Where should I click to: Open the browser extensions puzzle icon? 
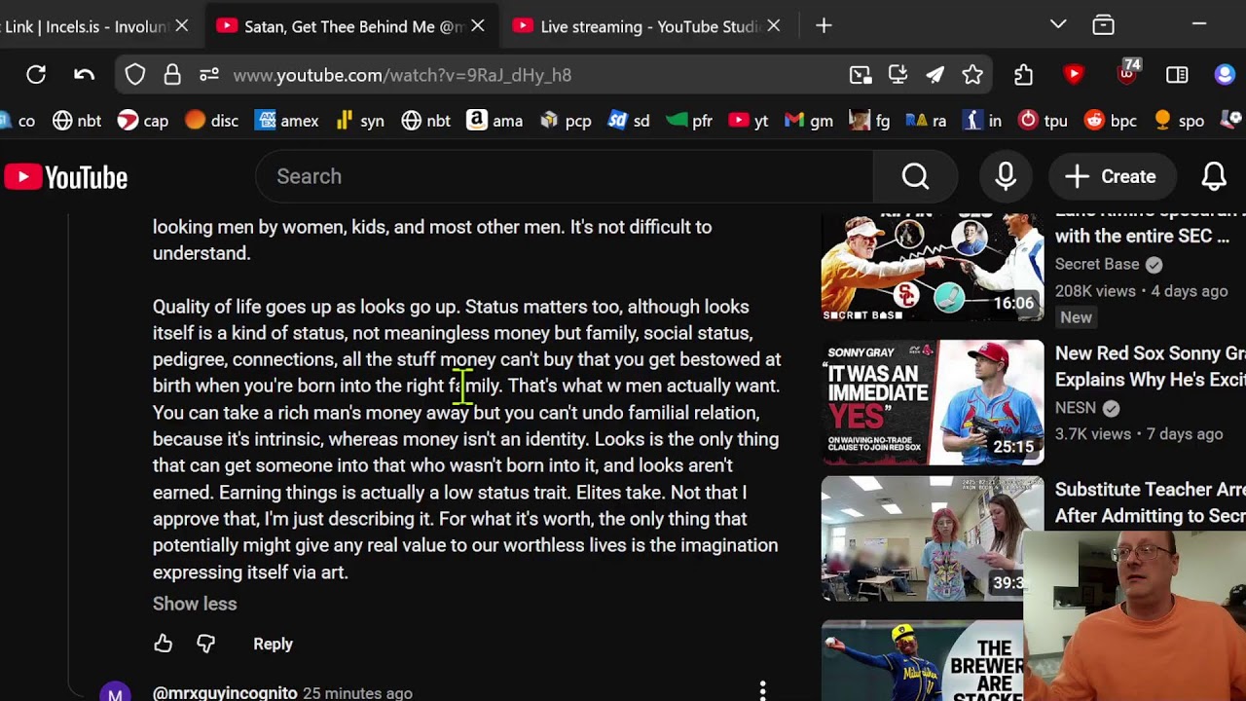(1023, 75)
